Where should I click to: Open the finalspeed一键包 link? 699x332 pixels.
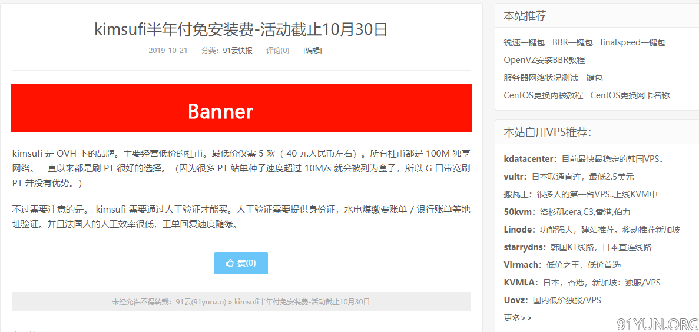point(632,43)
